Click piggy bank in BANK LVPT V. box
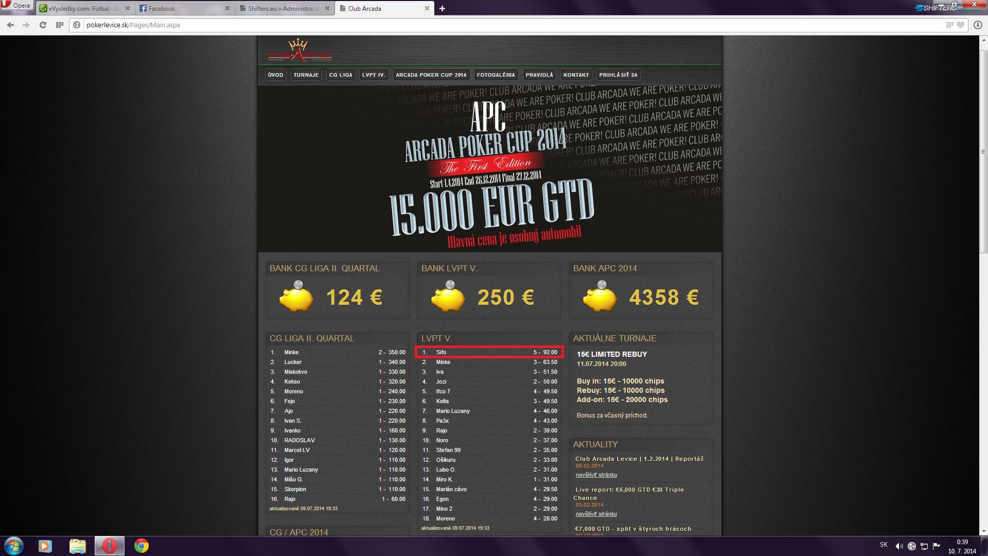Screen dimensions: 988x556 point(448,297)
